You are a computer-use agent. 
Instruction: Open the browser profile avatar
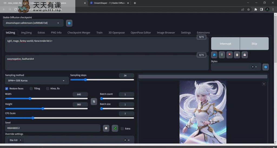point(267,9)
